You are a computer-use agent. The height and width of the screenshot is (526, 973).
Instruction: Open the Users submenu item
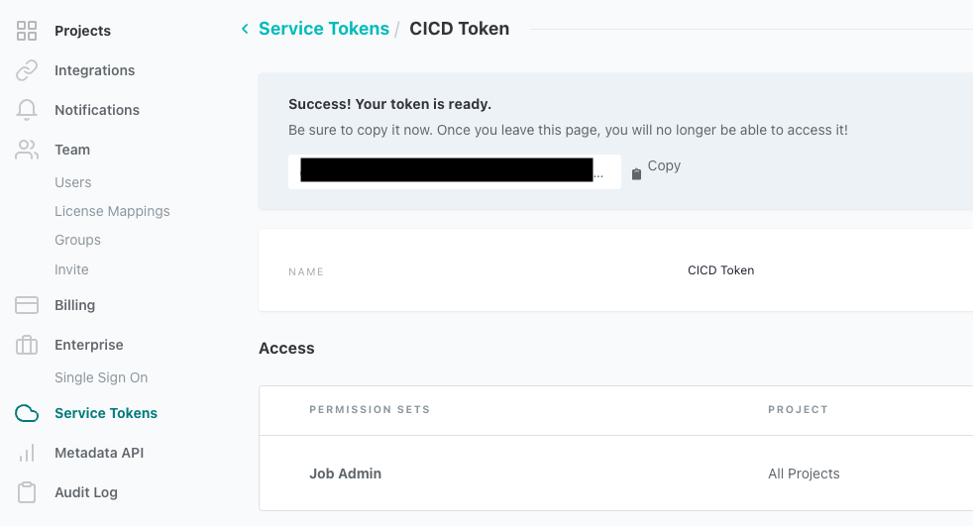pyautogui.click(x=73, y=182)
